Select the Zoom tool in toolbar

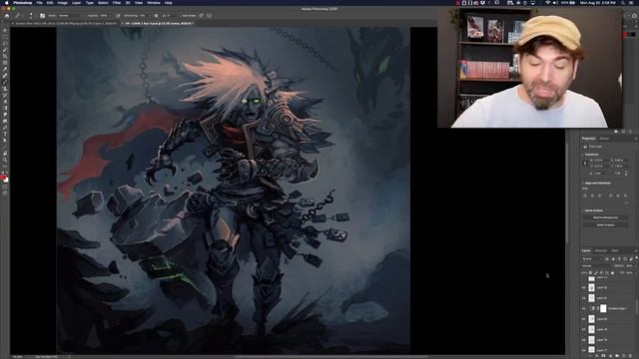click(x=5, y=160)
